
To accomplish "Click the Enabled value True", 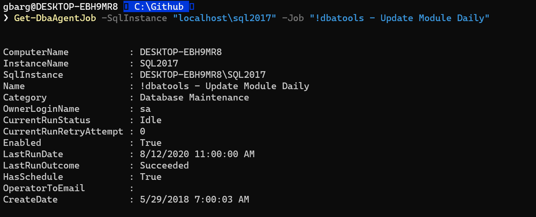I will (x=151, y=143).
